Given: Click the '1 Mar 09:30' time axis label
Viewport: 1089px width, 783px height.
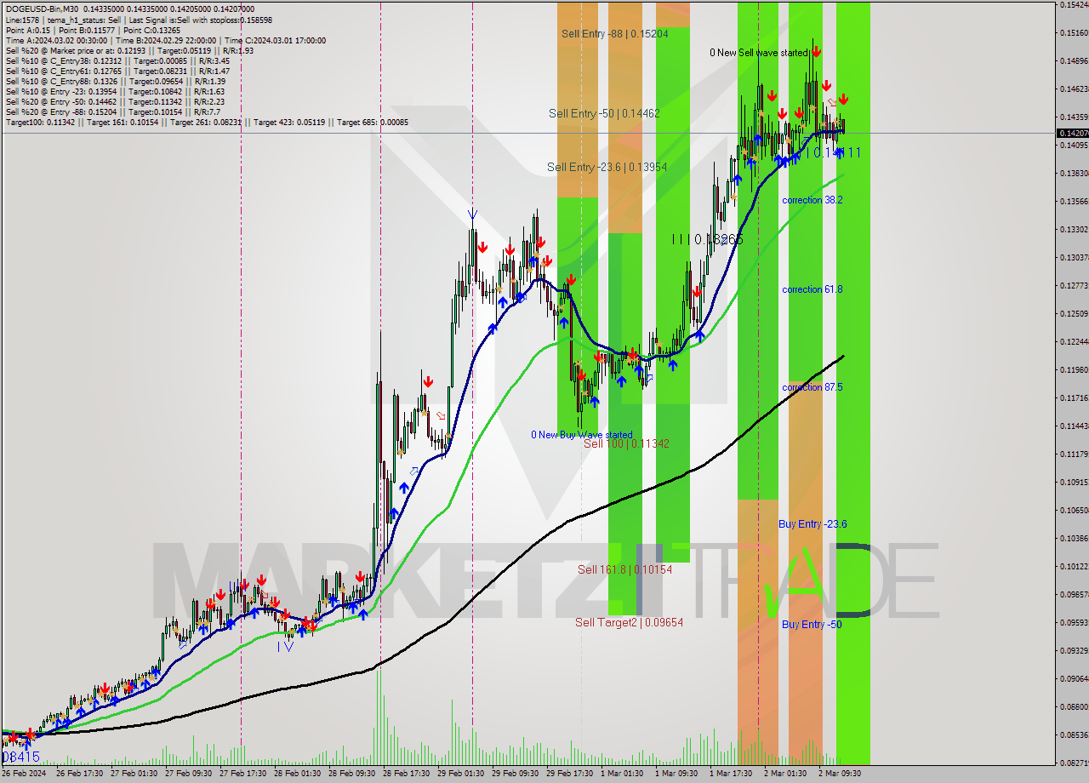Looking at the screenshot, I should (677, 774).
